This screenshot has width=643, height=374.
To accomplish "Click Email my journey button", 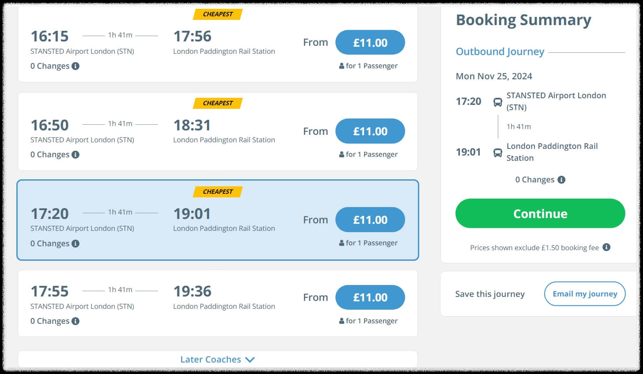I will (x=584, y=294).
